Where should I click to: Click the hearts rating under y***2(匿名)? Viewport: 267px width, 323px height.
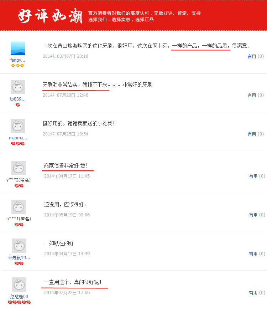(19, 186)
